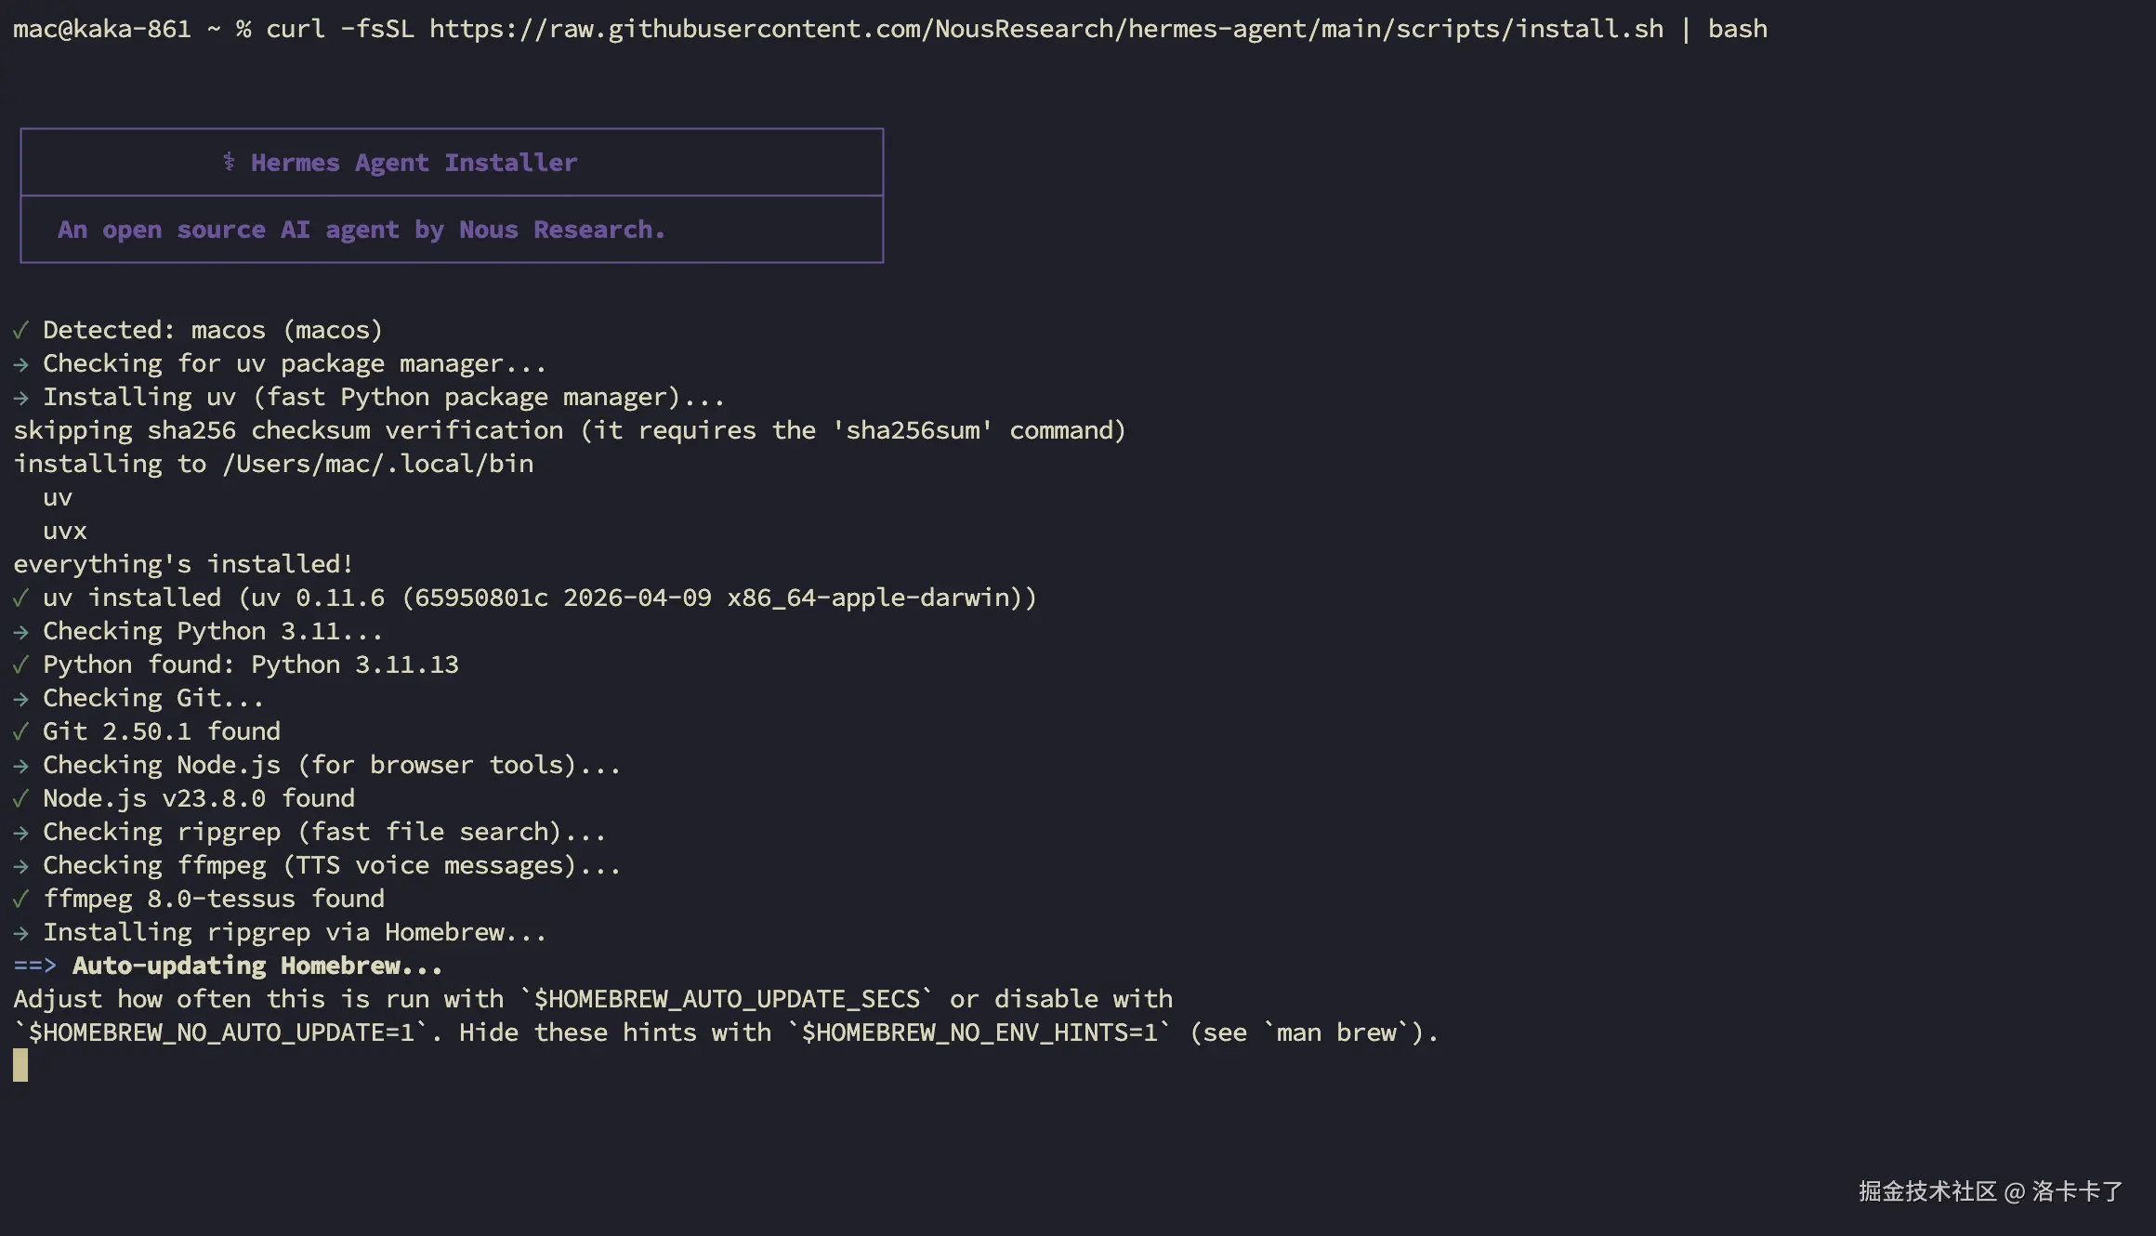The height and width of the screenshot is (1236, 2156).
Task: Click the caduceus icon in installer banner
Action: (x=229, y=162)
